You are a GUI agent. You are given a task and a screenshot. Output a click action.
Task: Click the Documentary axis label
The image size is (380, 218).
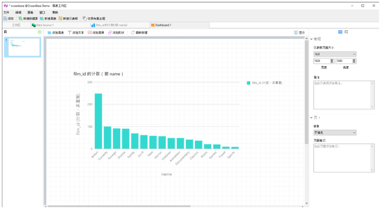[x=183, y=158]
